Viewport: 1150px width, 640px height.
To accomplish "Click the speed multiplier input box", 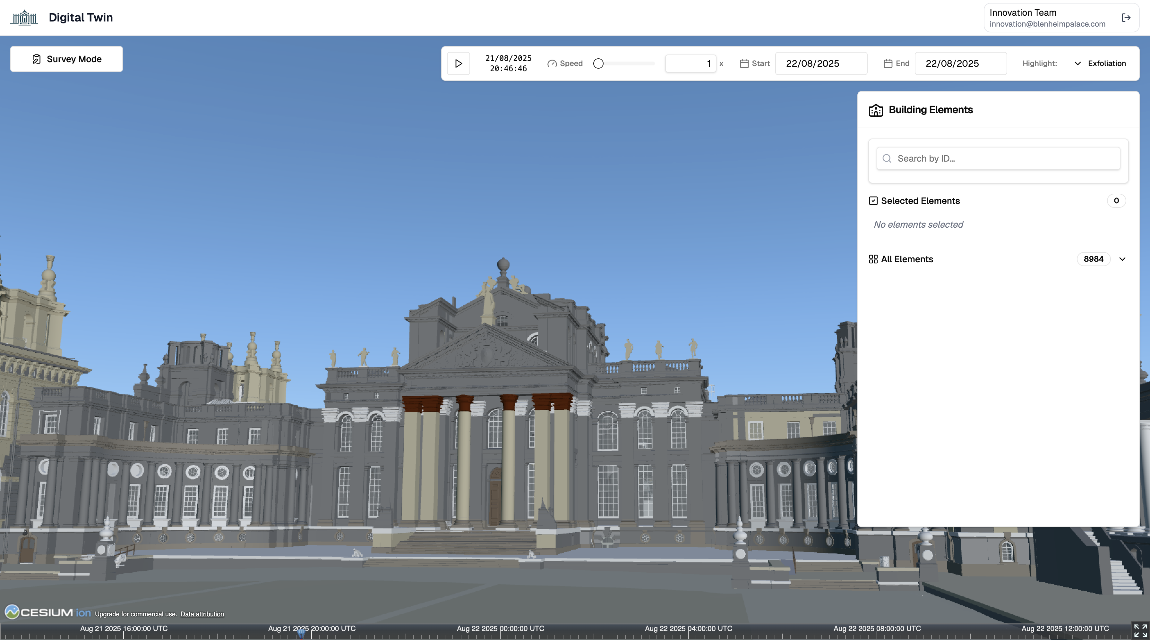I will pos(690,63).
